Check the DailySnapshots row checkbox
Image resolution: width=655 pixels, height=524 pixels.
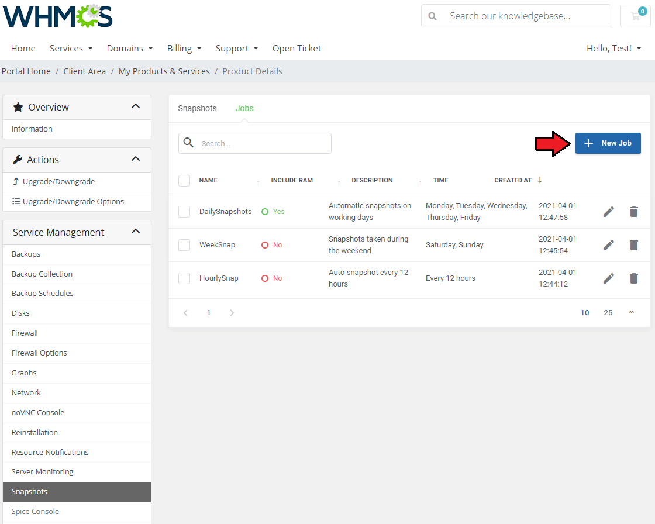184,212
